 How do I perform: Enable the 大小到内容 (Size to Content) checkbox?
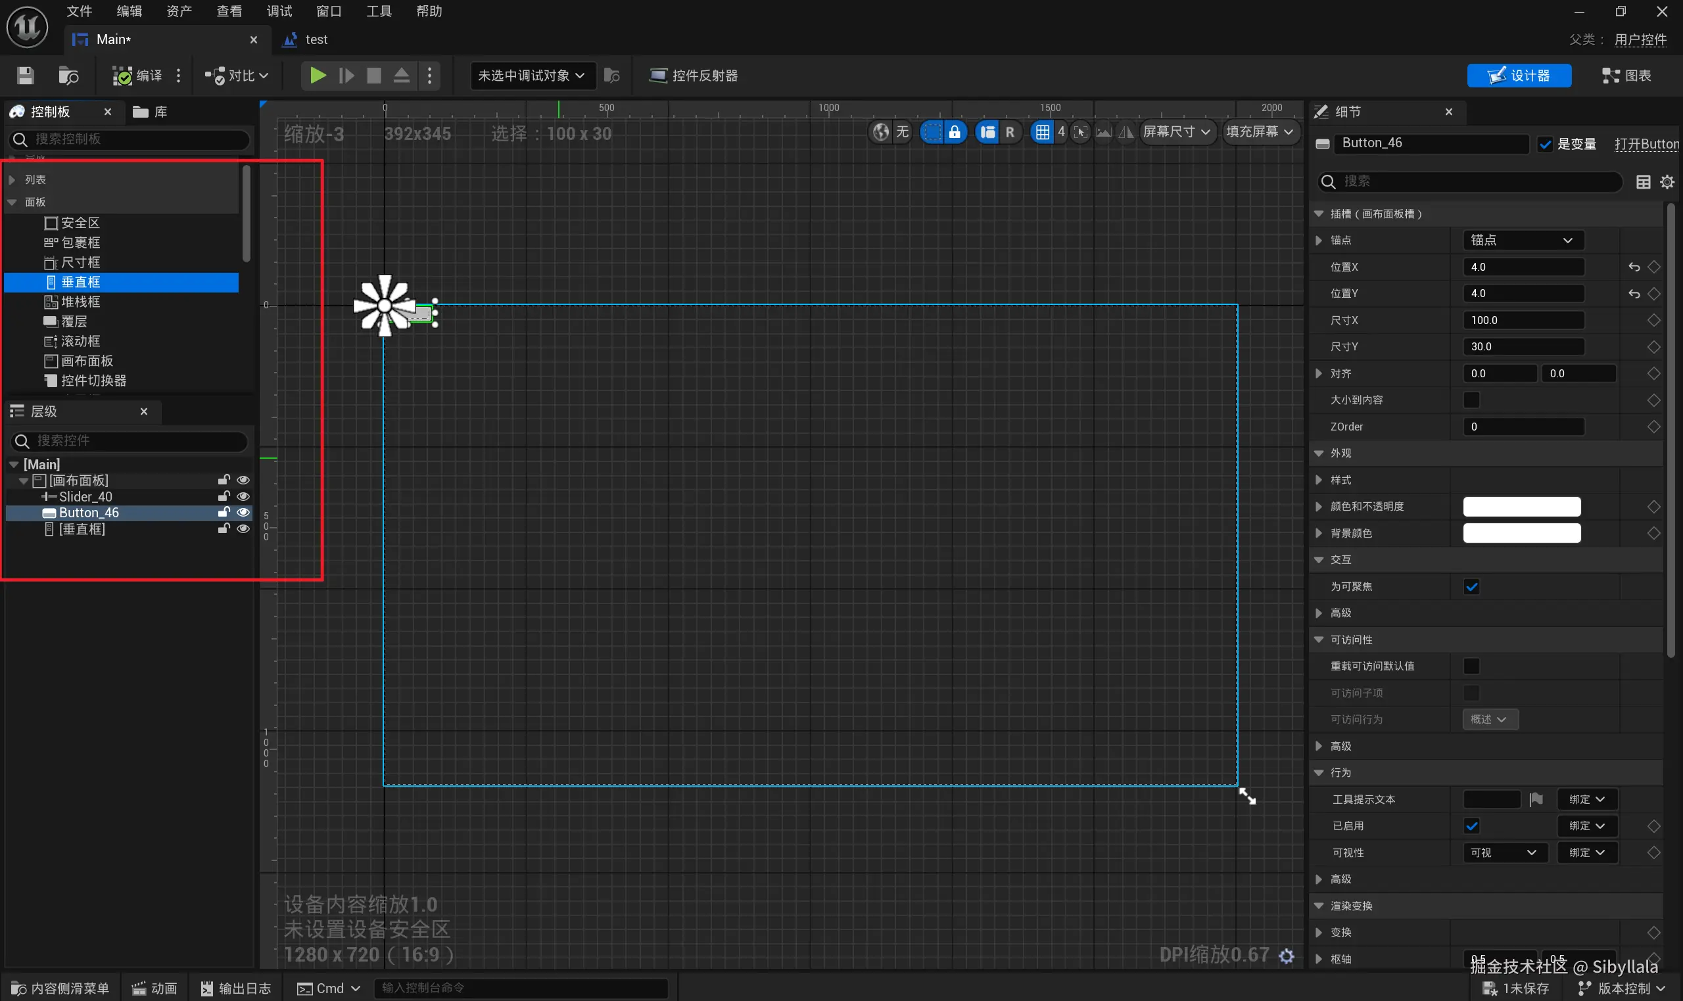[x=1471, y=400]
